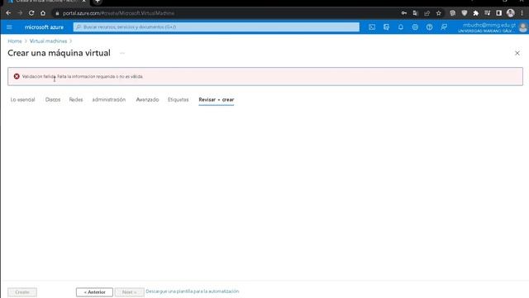Focus the Azure resource search box
The width and height of the screenshot is (529, 298).
tap(217, 27)
